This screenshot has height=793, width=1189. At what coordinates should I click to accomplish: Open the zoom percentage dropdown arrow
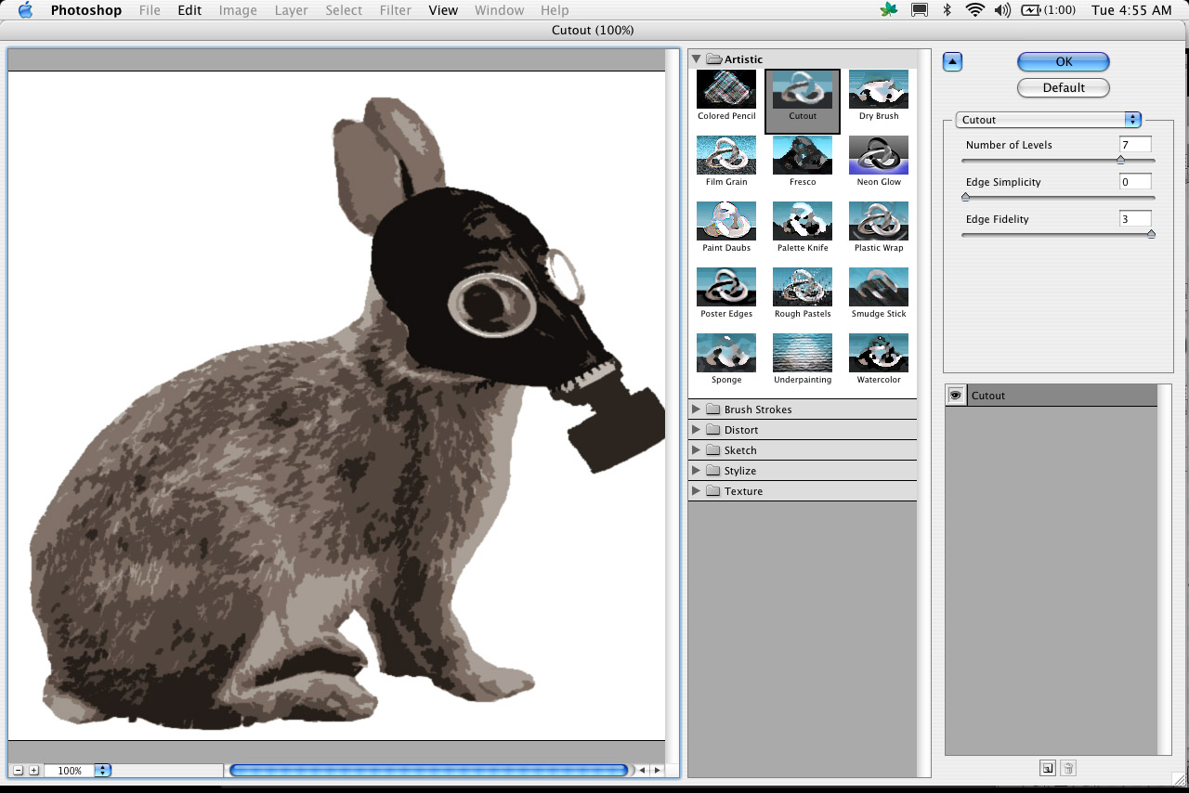pyautogui.click(x=103, y=771)
